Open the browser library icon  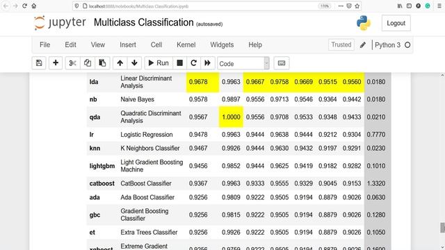point(400,6)
